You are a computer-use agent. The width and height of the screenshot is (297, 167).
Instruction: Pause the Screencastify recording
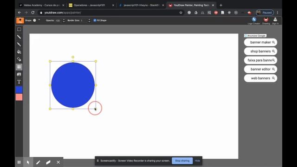19,162
